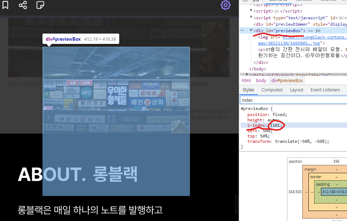
Task: Click the margin label in box model
Action: coord(310,169)
